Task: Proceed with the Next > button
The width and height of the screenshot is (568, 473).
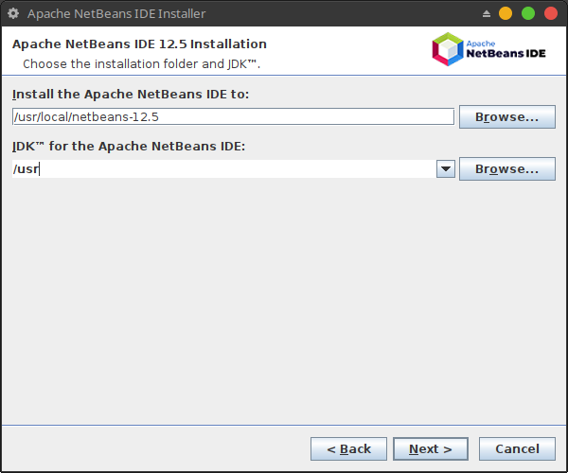Action: pos(431,448)
